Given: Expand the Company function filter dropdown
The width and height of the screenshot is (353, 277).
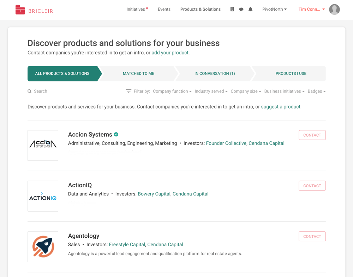Looking at the screenshot, I should [172, 91].
